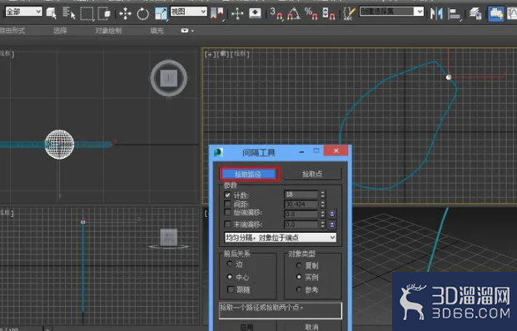
Task: Activate Select and Scale tool
Action: pos(161,14)
